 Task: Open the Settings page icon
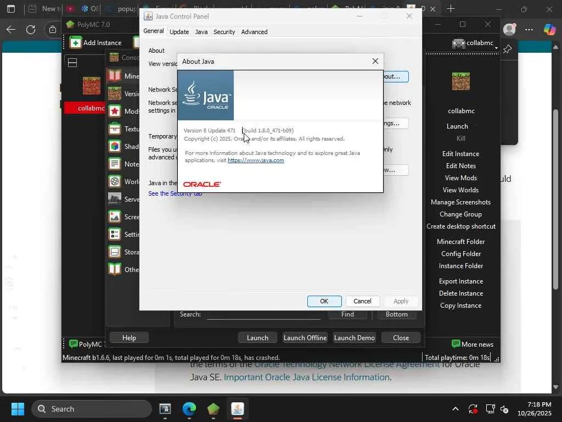pyautogui.click(x=115, y=234)
